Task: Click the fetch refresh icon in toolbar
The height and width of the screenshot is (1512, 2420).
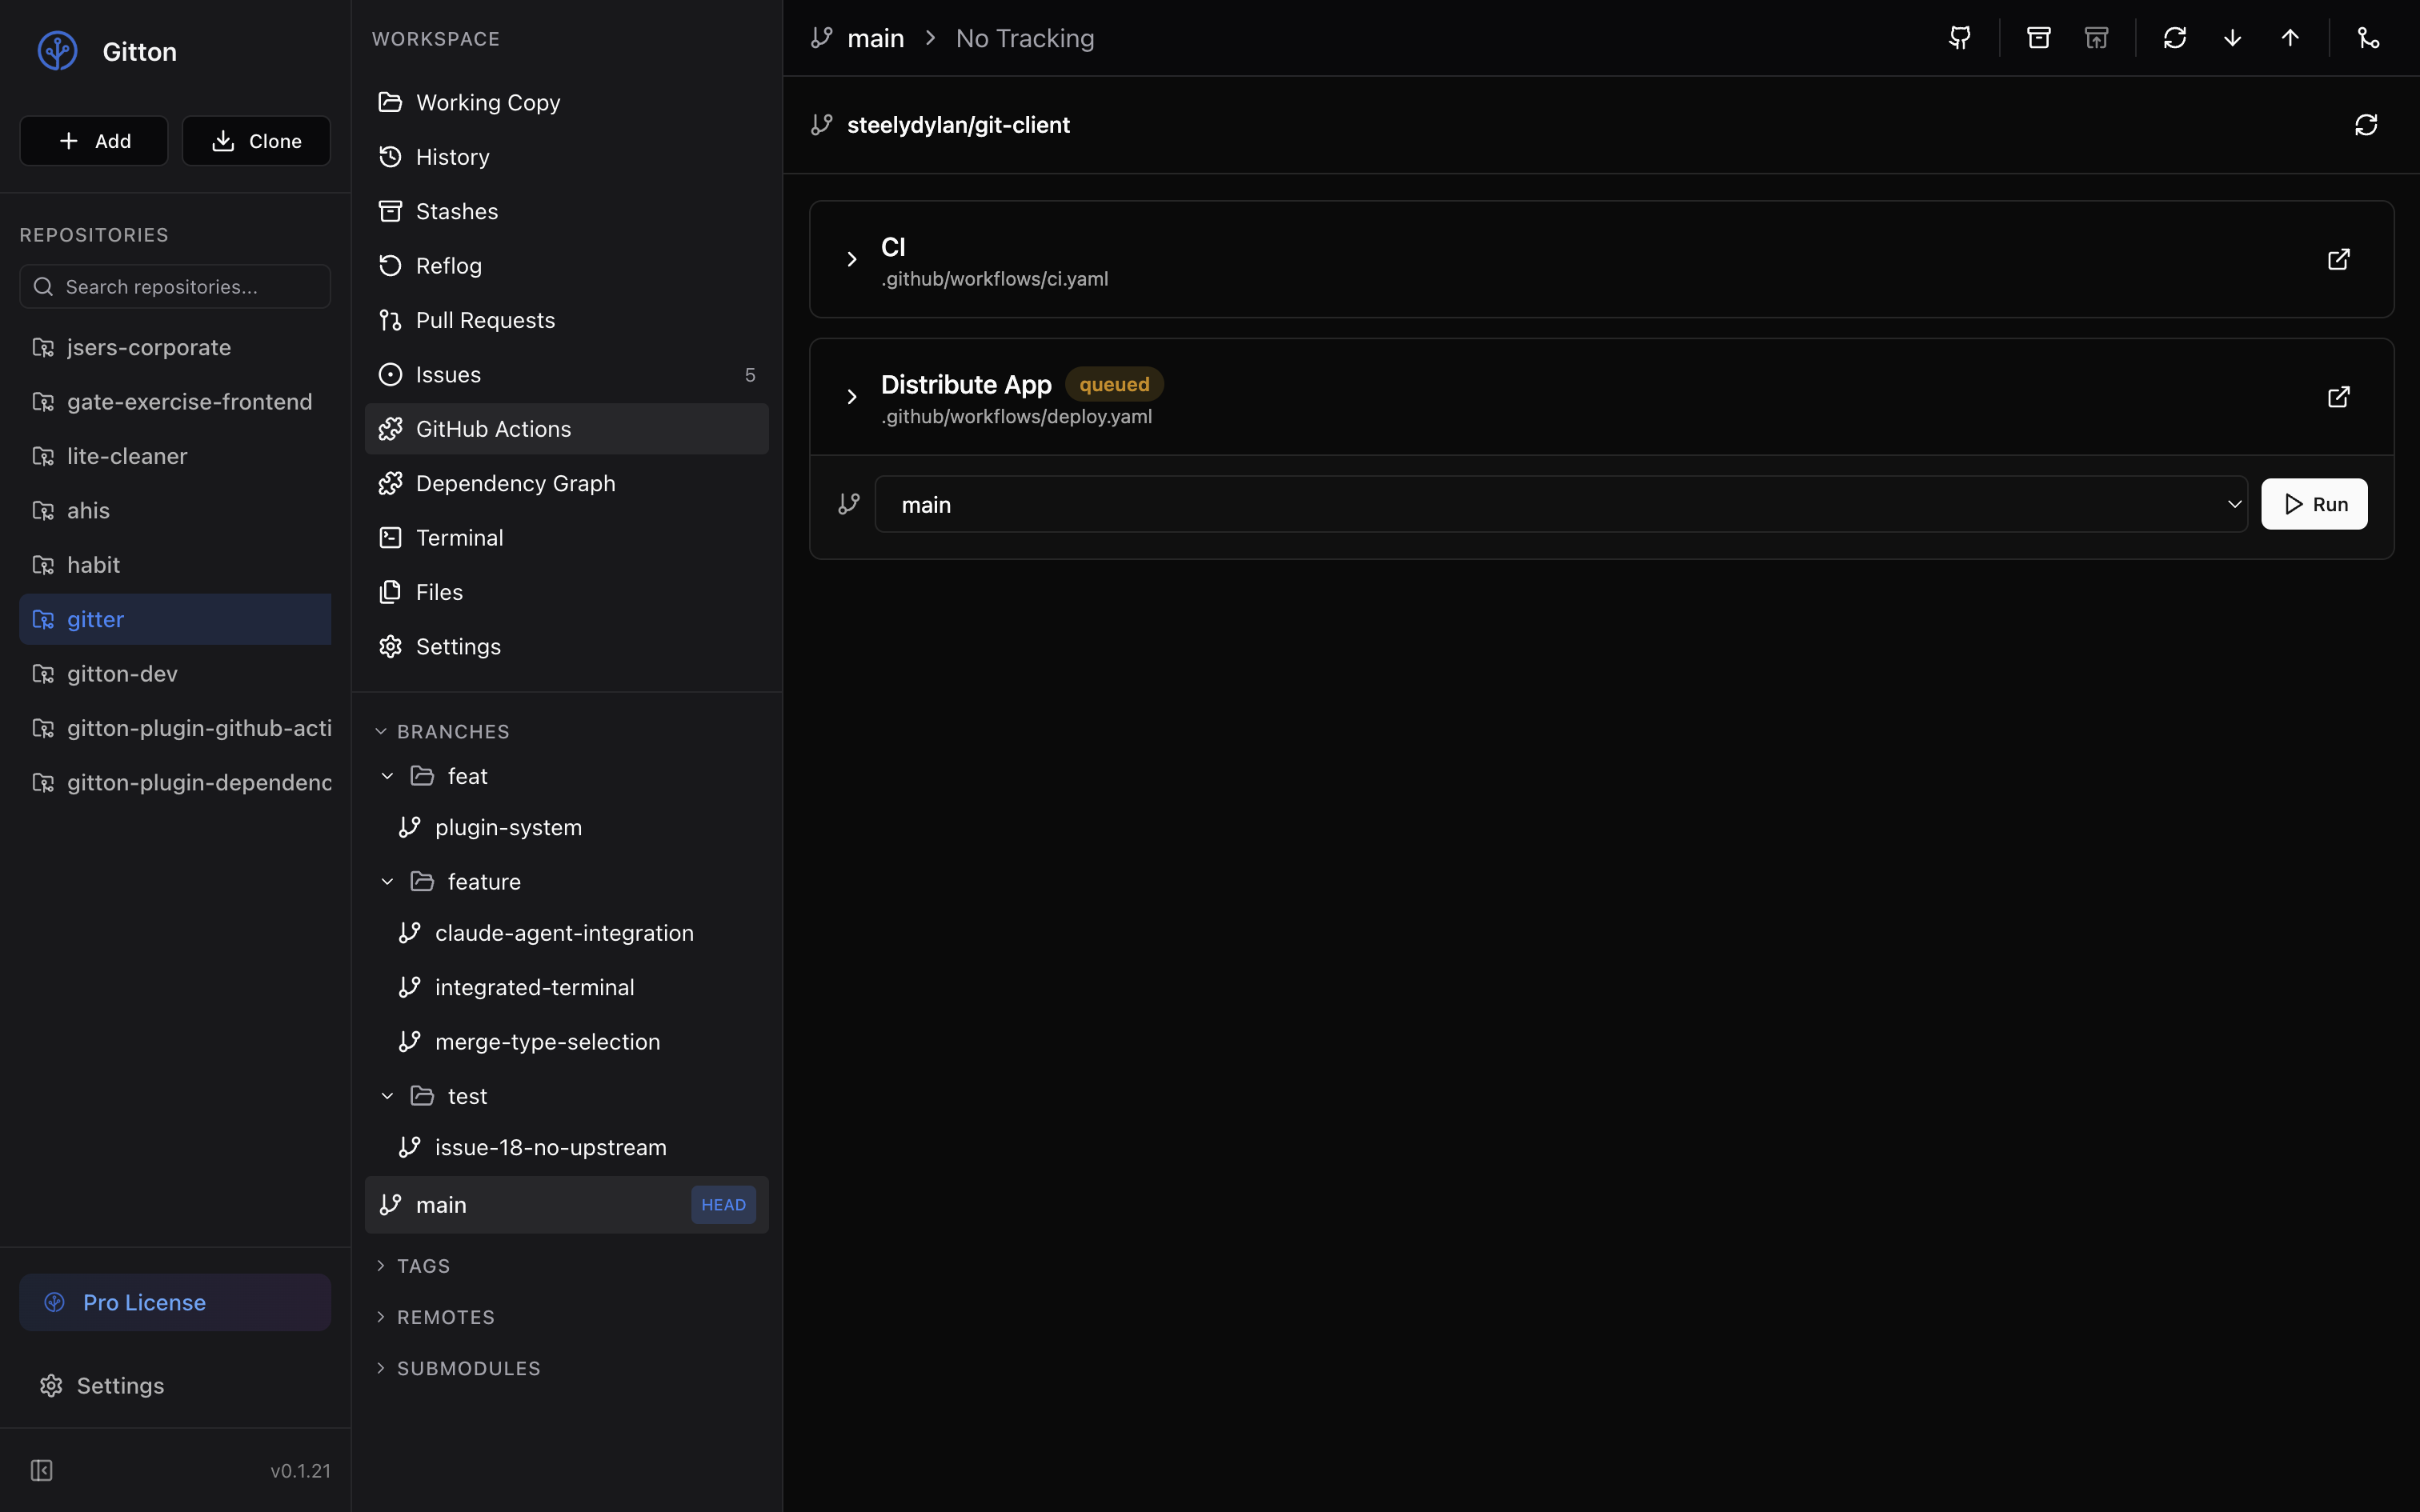Action: [2174, 38]
